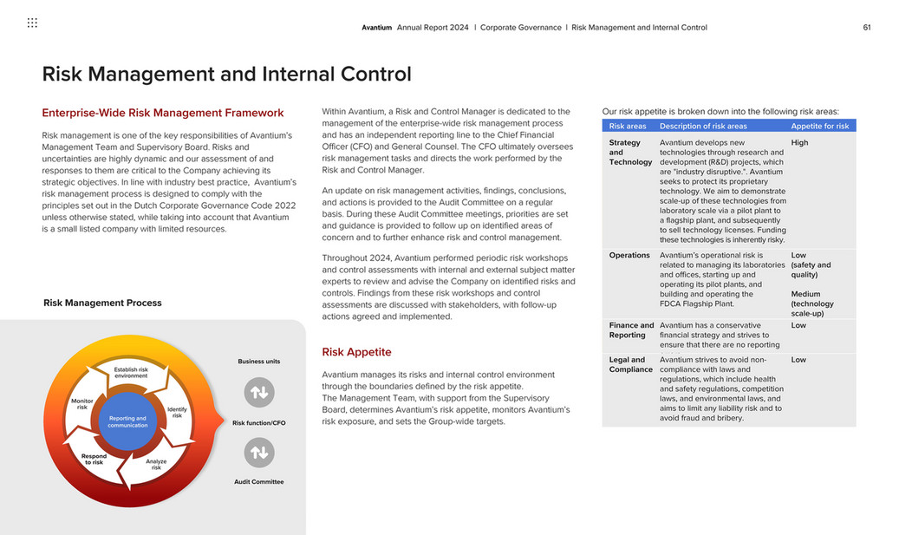899x535 pixels.
Task: Click the Analyze risk segment label
Action: pos(156,464)
